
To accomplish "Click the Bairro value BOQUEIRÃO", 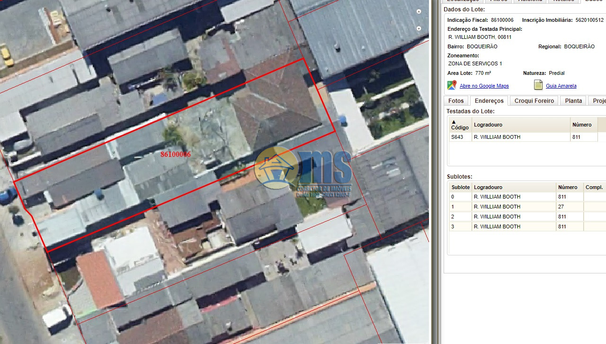I will (482, 46).
